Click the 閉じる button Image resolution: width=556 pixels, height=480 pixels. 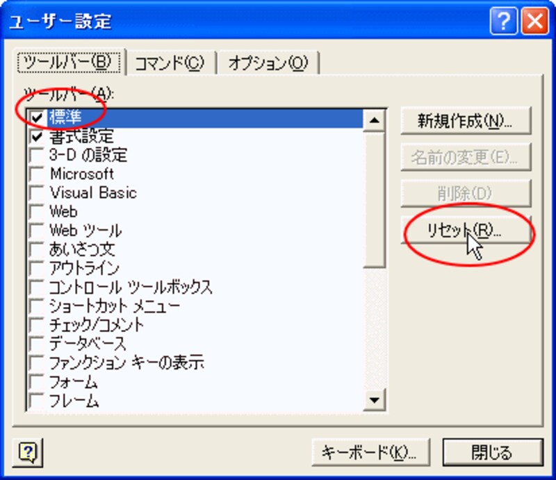pos(493,453)
